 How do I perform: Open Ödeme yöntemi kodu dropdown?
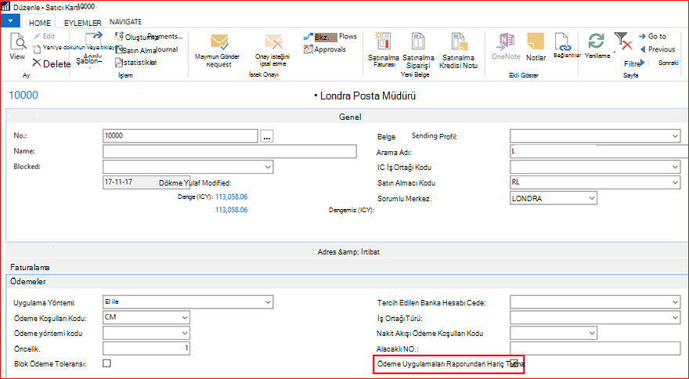tap(185, 333)
